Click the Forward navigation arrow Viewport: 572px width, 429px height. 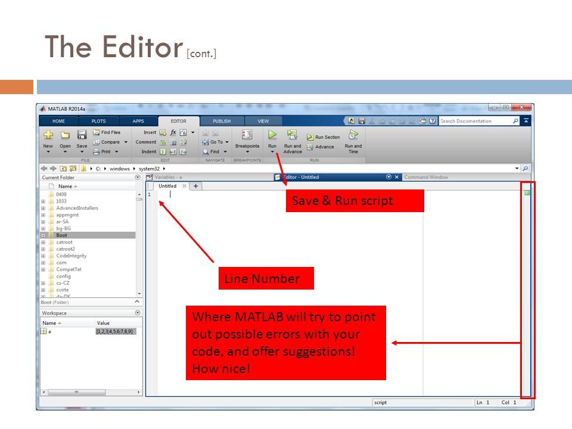click(x=53, y=168)
